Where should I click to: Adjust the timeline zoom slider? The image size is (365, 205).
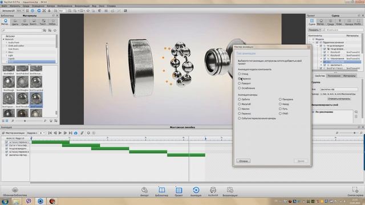tap(355, 133)
